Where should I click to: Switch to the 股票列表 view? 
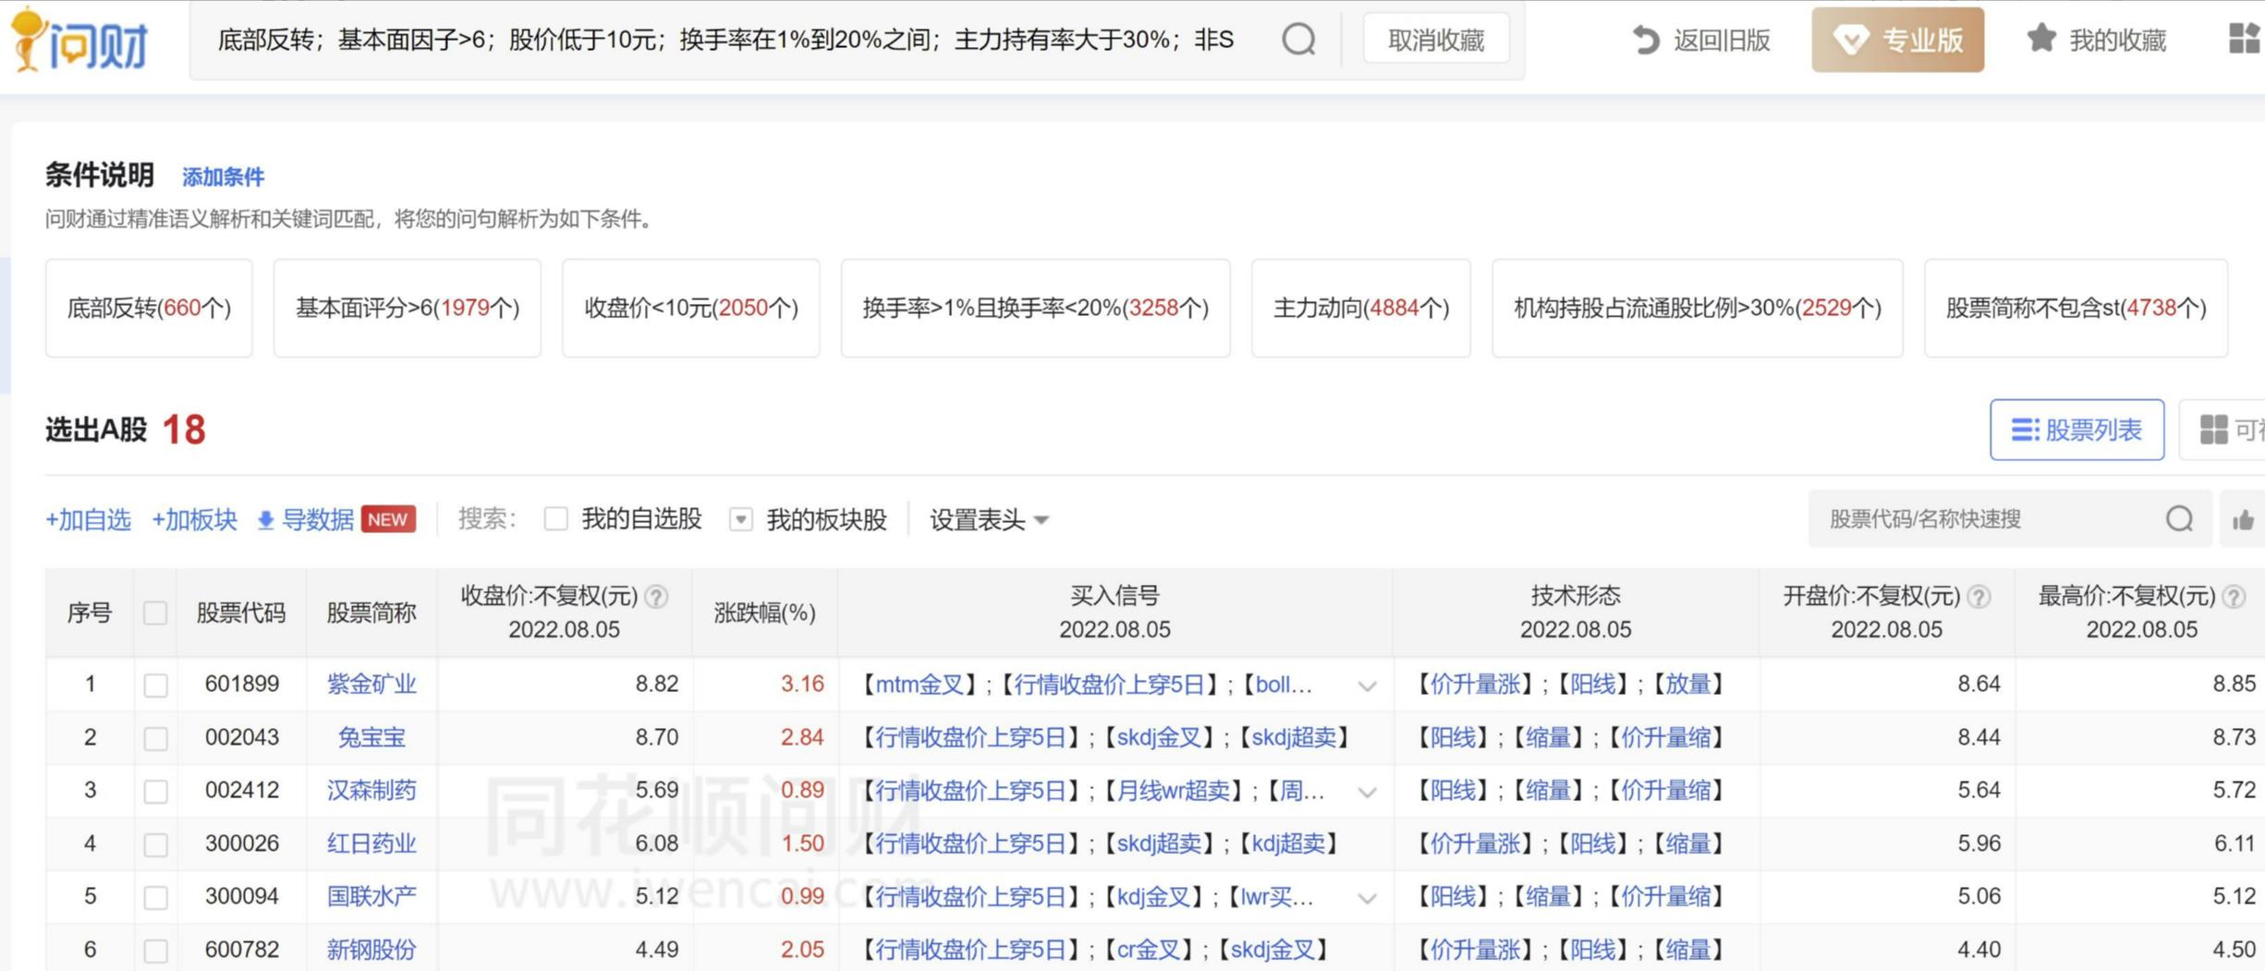coord(2075,429)
